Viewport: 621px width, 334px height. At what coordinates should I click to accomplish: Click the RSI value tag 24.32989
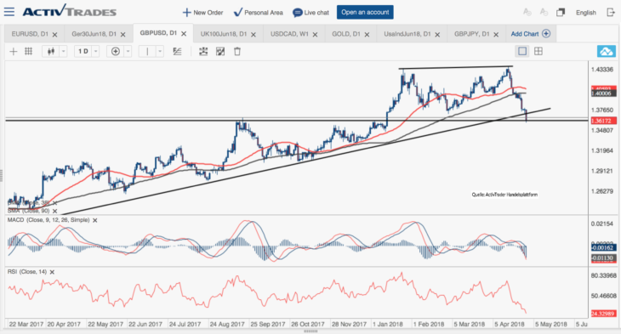coord(604,314)
